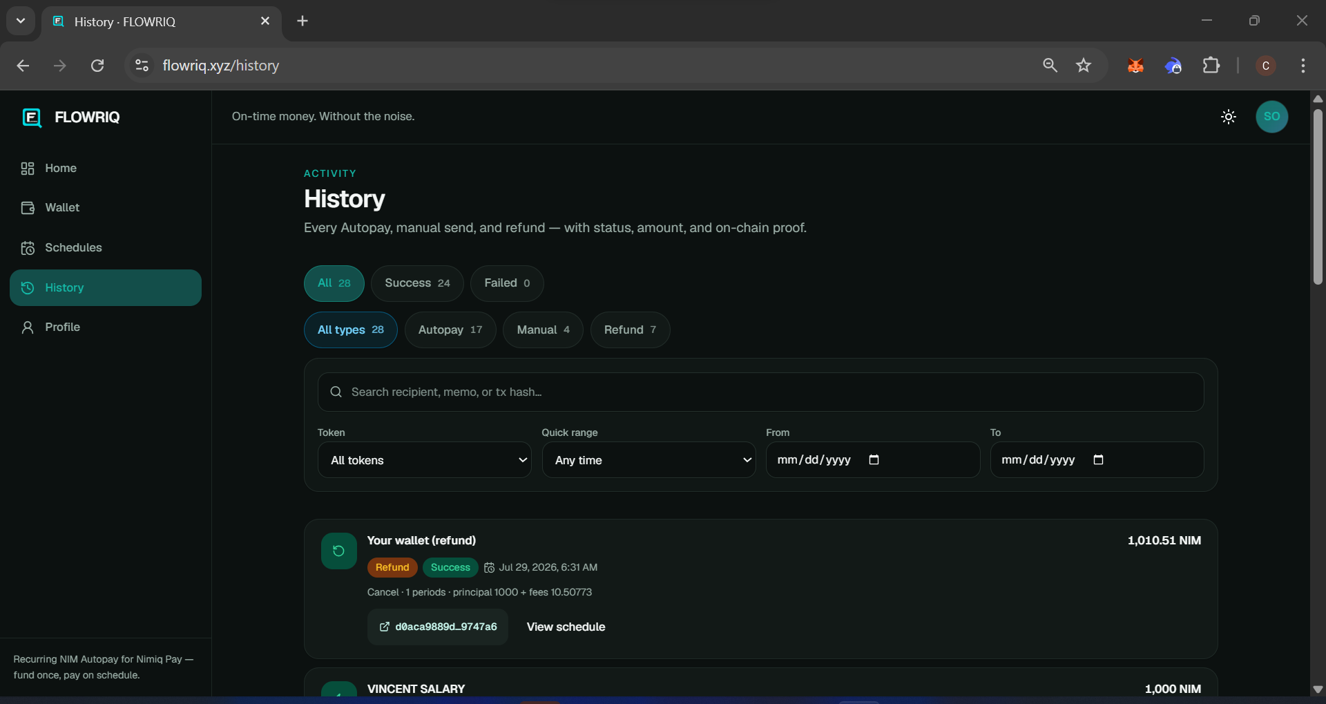
Task: Show only Manual transactions
Action: pyautogui.click(x=543, y=330)
